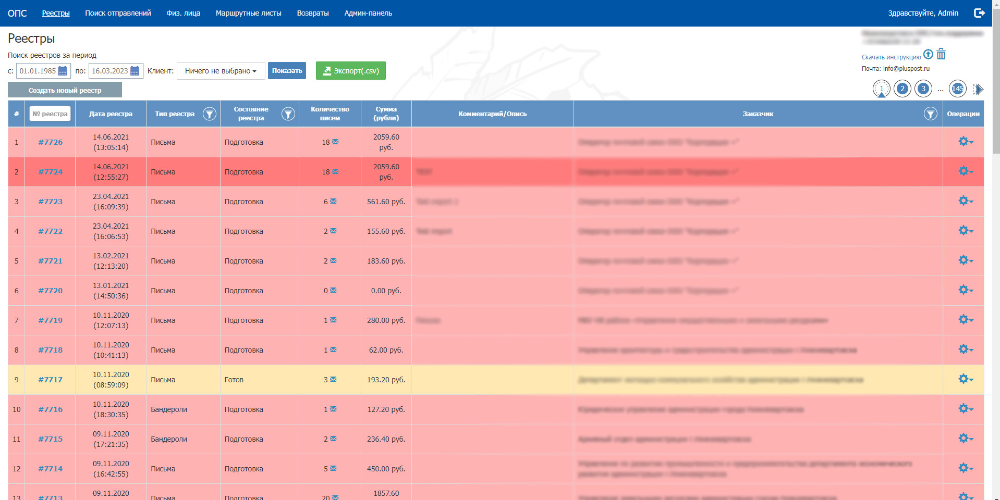Click the logout icon in header

[979, 13]
